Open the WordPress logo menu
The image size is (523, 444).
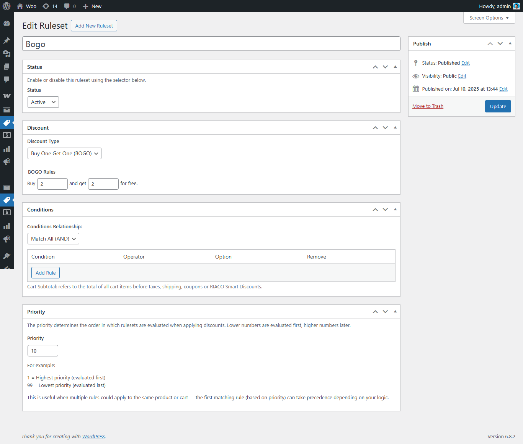pyautogui.click(x=7, y=6)
